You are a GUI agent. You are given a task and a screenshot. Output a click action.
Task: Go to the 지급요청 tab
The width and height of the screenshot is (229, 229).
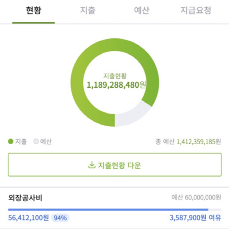click(196, 10)
